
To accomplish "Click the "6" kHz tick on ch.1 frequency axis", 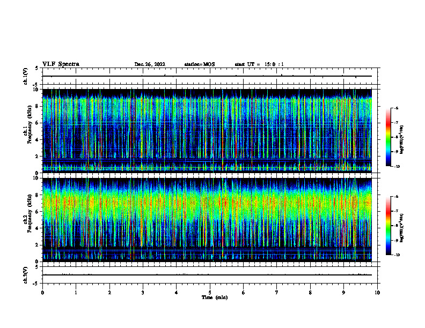I will tap(38, 123).
